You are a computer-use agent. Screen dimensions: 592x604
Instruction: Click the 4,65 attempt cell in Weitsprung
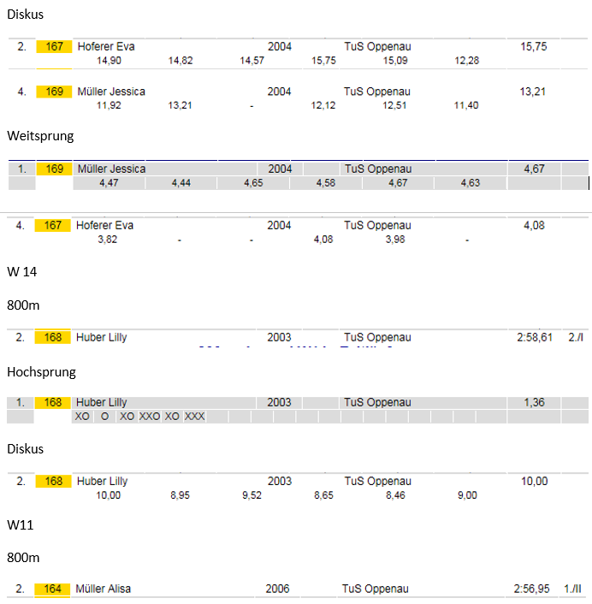[x=253, y=183]
